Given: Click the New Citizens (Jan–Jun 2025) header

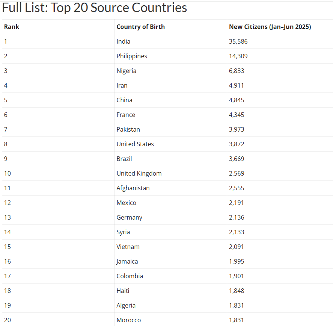Looking at the screenshot, I should (x=270, y=27).
